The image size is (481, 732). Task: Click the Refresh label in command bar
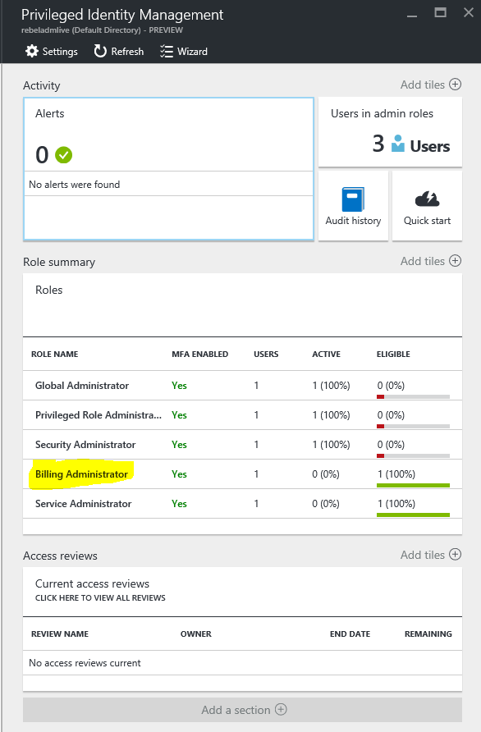click(x=127, y=52)
